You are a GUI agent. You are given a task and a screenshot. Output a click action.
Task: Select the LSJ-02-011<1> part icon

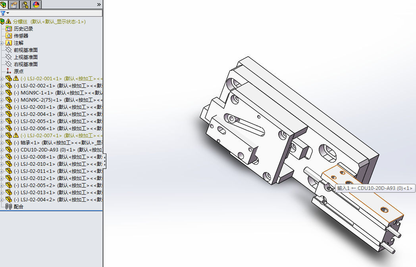(9, 171)
